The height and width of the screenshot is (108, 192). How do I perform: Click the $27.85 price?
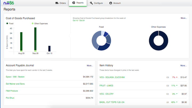click(183, 86)
